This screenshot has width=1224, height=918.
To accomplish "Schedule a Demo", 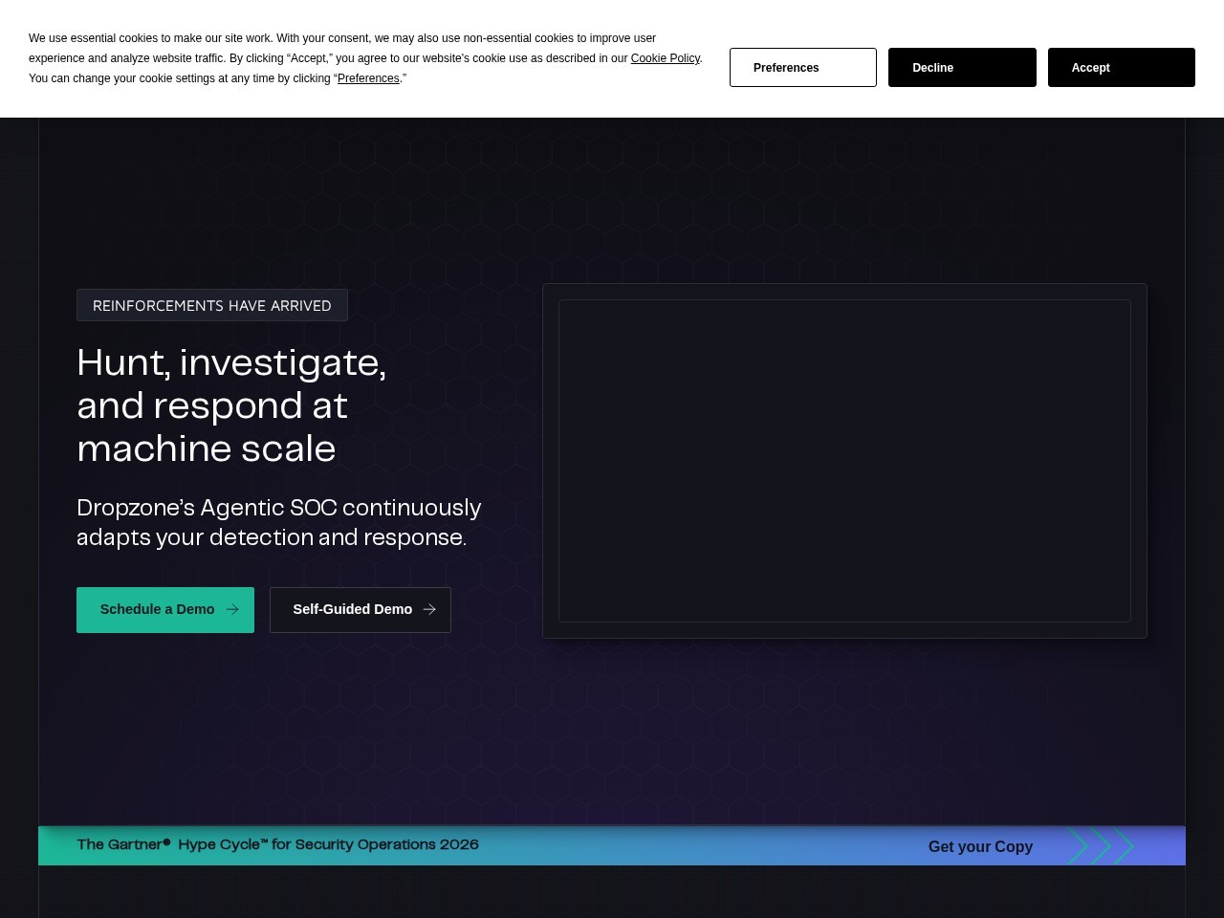I will point(165,610).
